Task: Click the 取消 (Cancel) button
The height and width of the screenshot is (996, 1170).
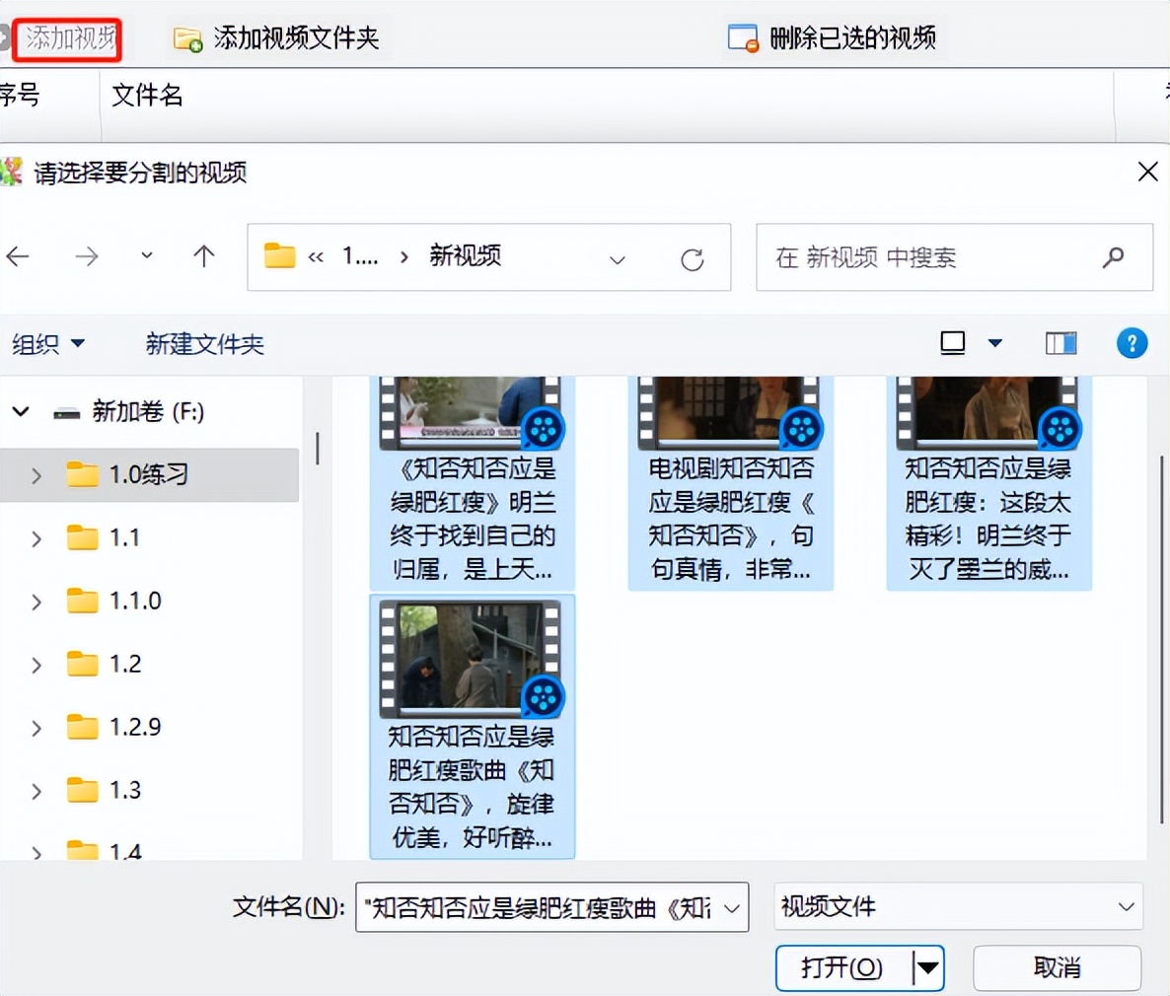Action: (1057, 967)
